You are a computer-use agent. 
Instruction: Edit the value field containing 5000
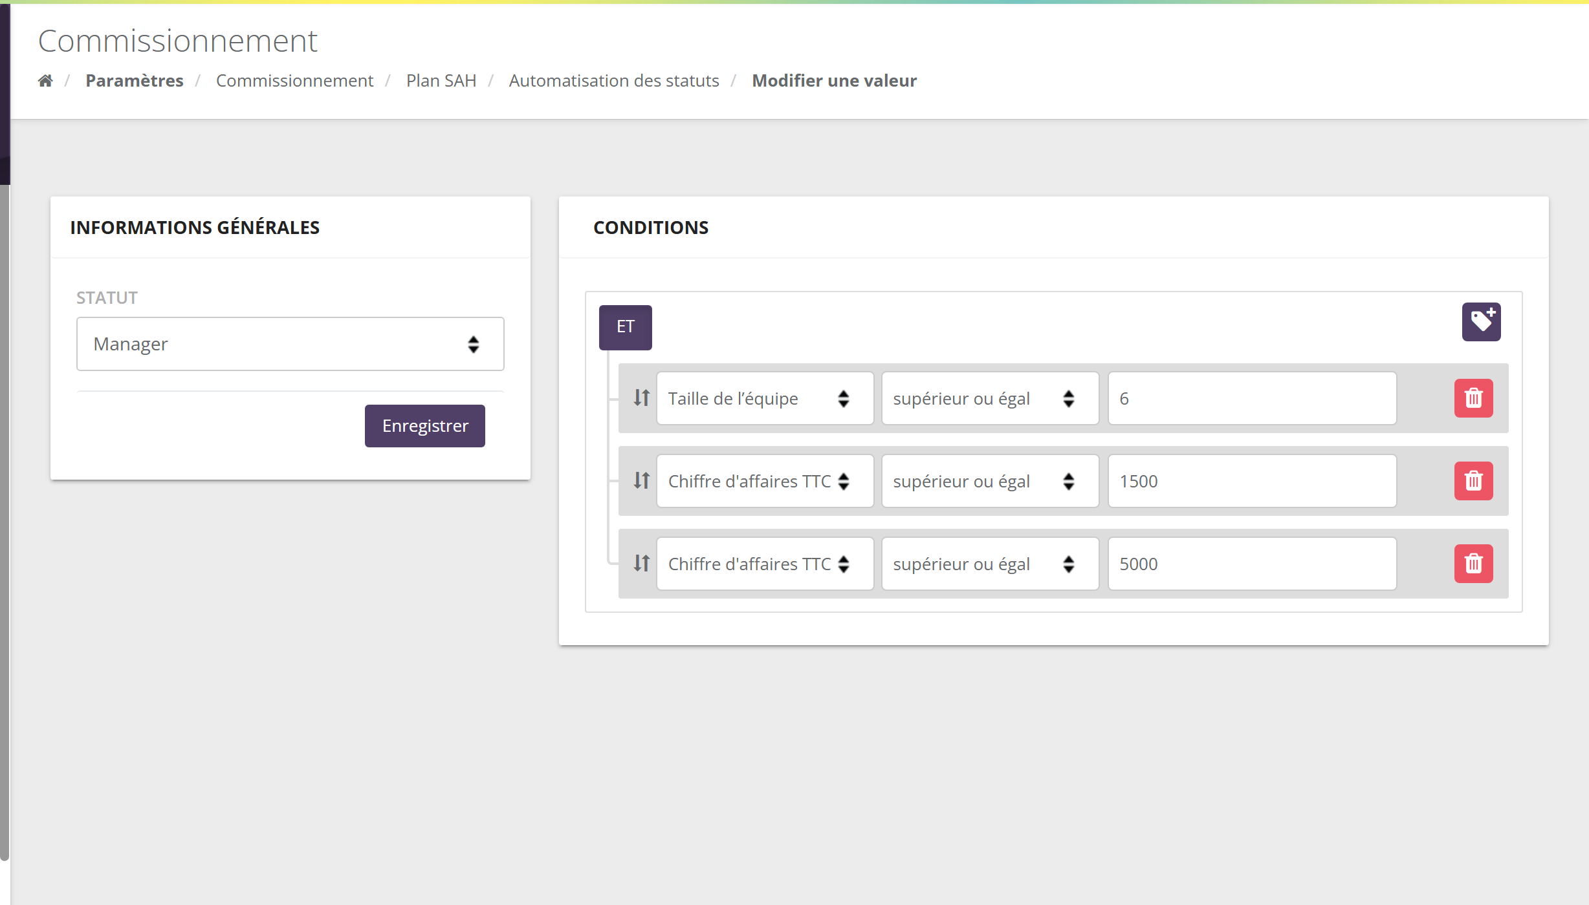coord(1252,564)
